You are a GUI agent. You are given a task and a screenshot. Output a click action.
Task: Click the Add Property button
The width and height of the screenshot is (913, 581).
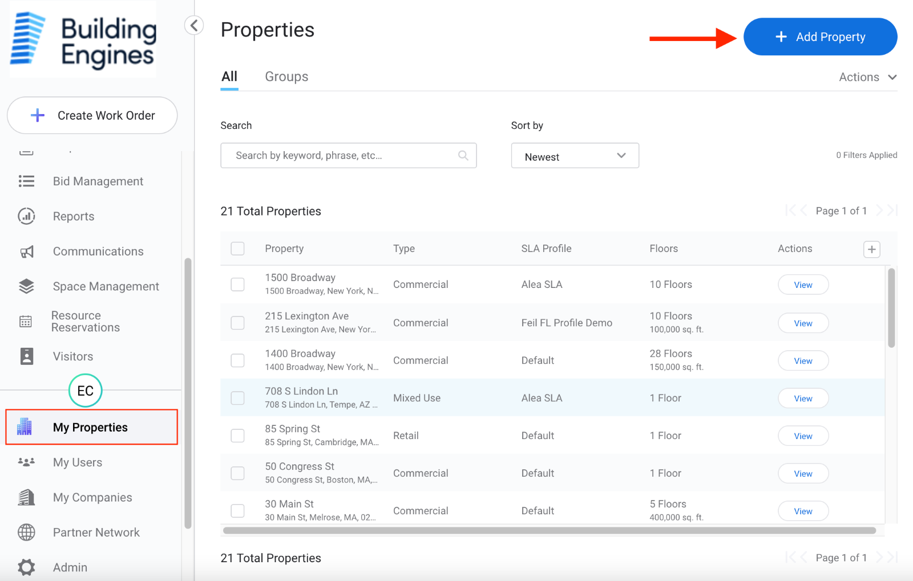820,37
